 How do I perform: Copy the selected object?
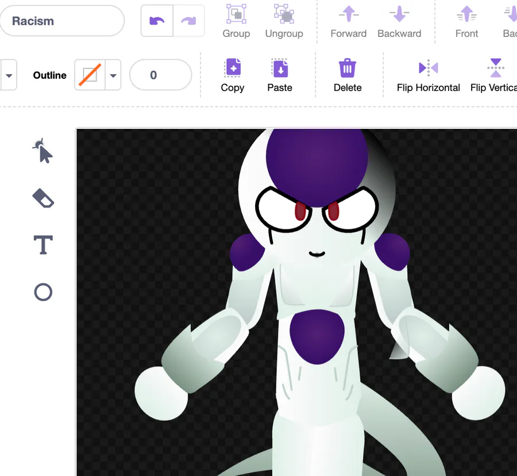tap(233, 75)
